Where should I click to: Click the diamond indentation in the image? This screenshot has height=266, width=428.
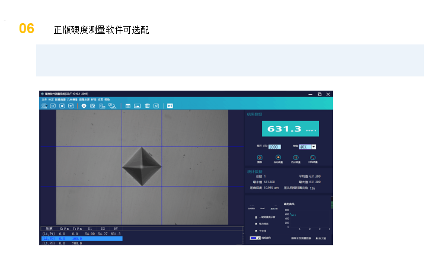click(142, 166)
